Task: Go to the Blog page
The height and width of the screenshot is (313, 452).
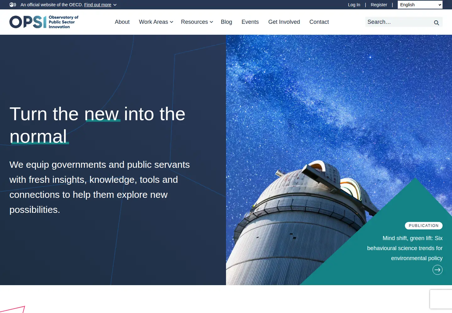Action: [x=226, y=22]
